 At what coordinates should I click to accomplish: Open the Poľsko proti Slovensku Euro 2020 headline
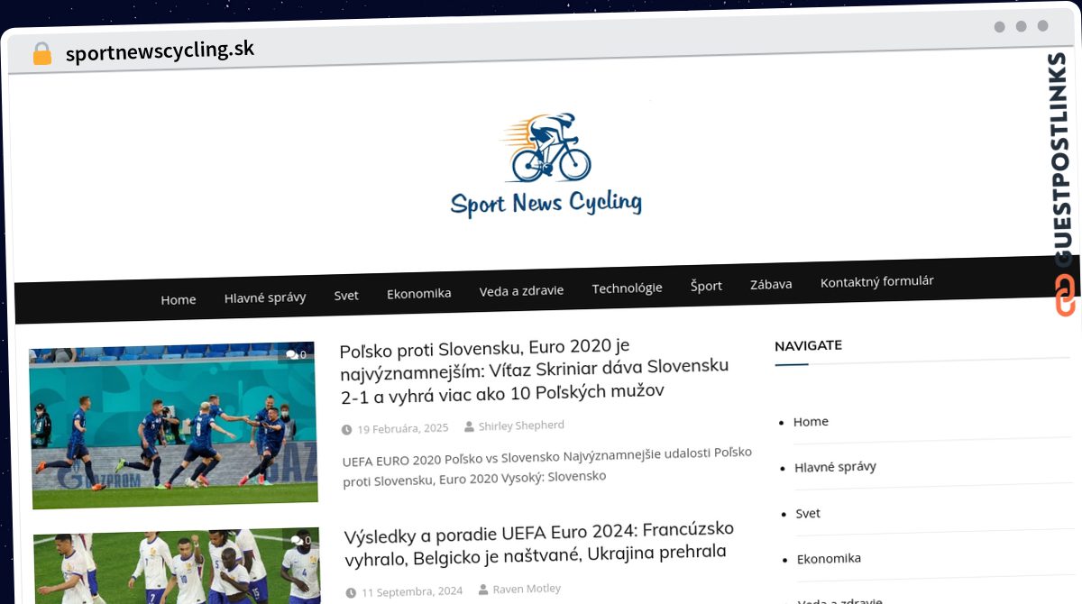click(534, 370)
